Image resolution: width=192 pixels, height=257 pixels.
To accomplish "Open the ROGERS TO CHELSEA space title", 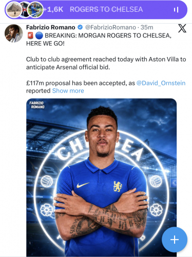I will click(106, 9).
